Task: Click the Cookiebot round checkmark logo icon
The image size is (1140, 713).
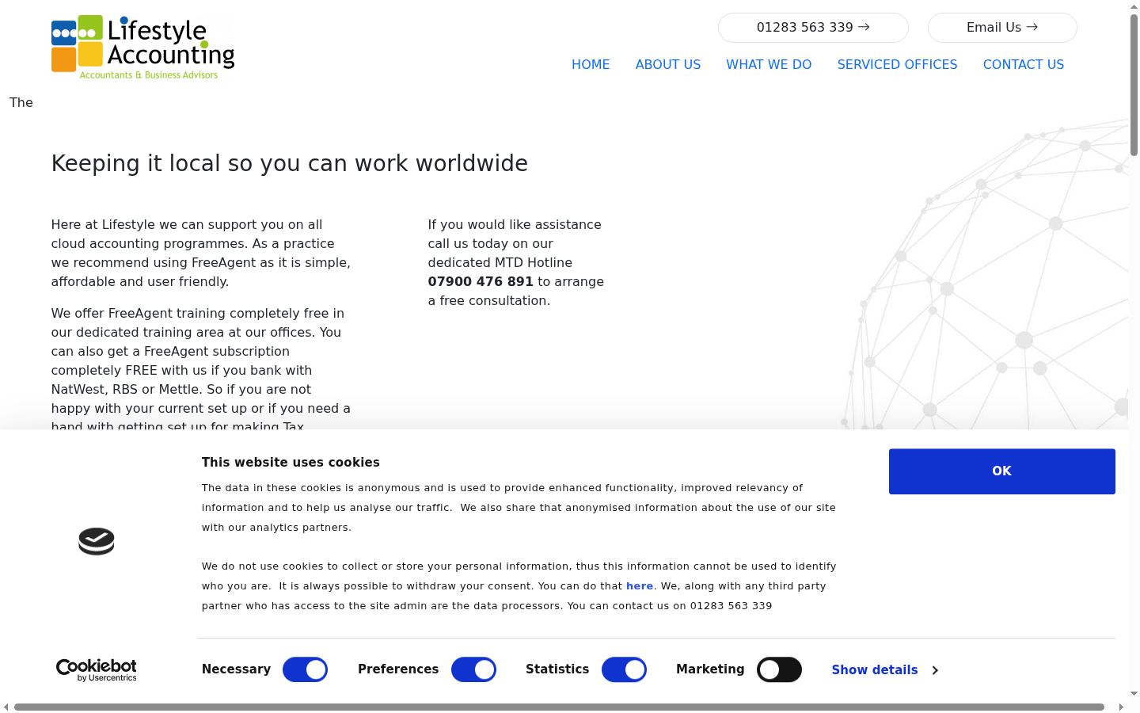Action: [97, 541]
